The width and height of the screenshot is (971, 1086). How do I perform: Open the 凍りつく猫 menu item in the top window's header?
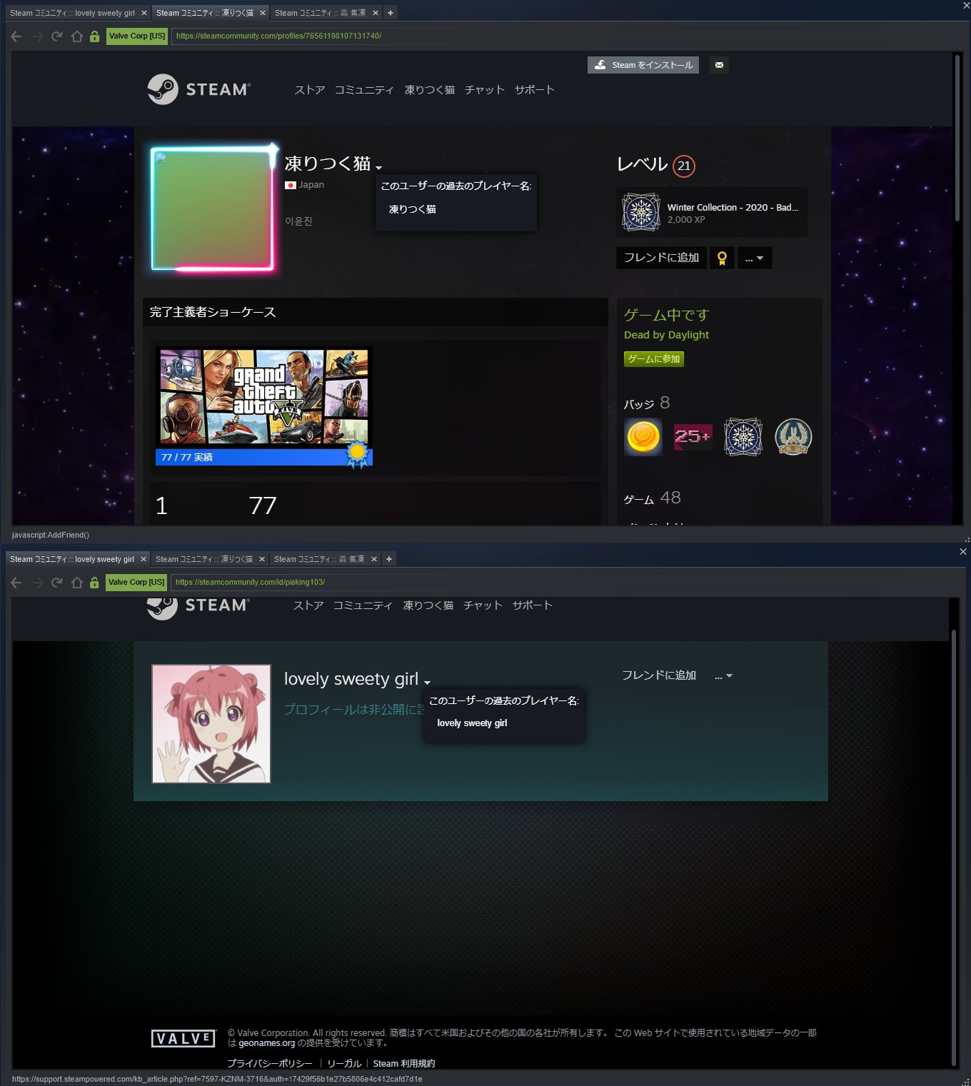pos(430,90)
